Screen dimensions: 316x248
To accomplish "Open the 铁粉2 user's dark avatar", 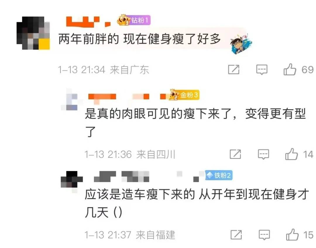I will pos(72,179).
